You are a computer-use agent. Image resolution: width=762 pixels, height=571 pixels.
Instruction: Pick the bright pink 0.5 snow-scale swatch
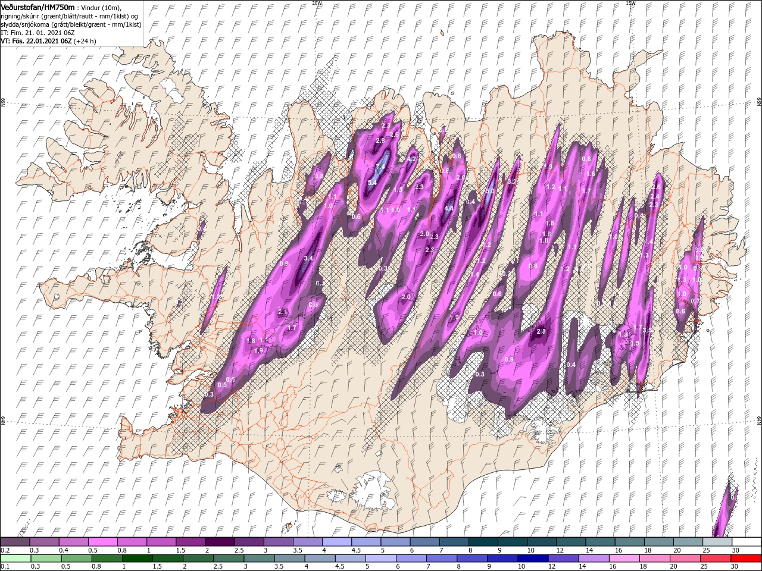[103, 542]
